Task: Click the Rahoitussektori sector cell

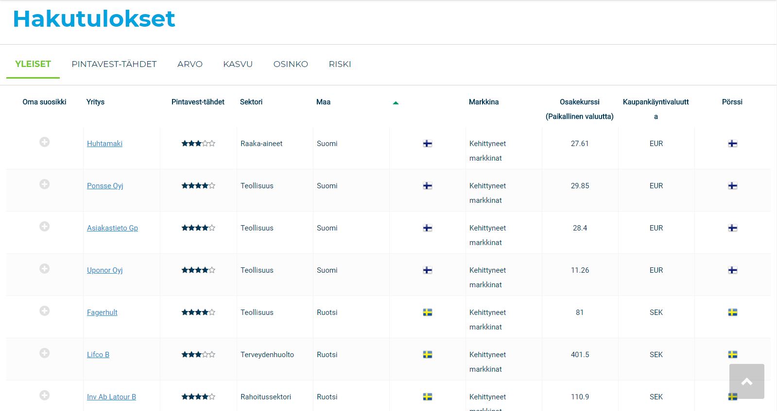Action: (x=266, y=397)
